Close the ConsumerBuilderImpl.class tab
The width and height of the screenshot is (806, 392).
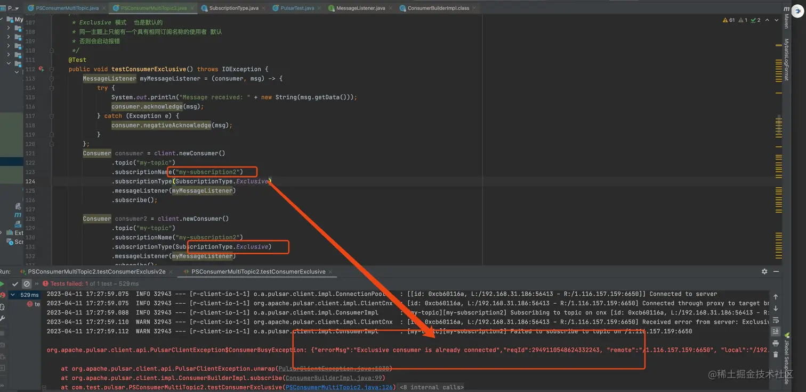pyautogui.click(x=474, y=9)
